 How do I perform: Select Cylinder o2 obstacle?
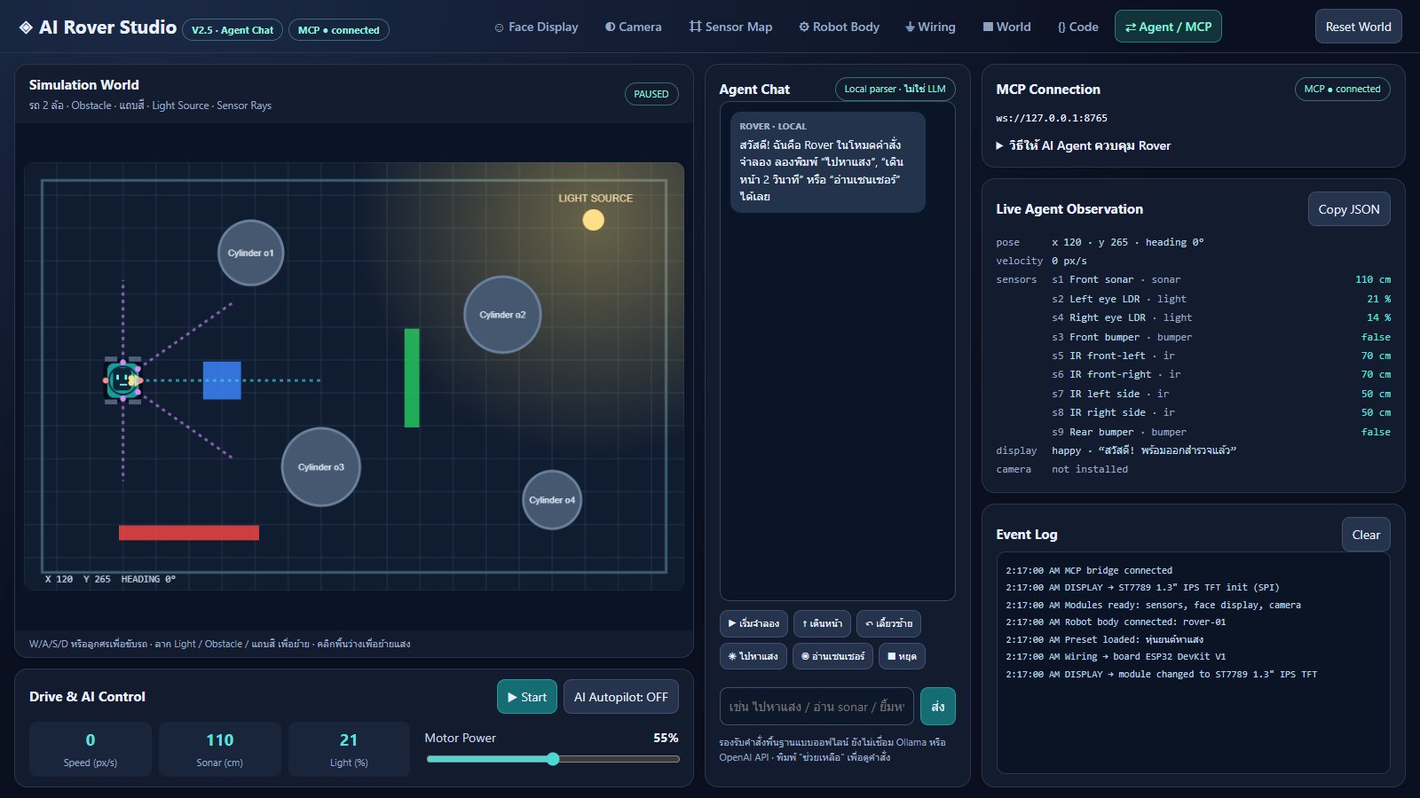[502, 315]
